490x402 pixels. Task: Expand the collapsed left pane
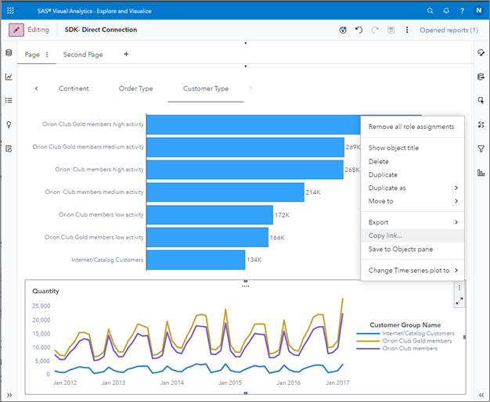tap(9, 395)
